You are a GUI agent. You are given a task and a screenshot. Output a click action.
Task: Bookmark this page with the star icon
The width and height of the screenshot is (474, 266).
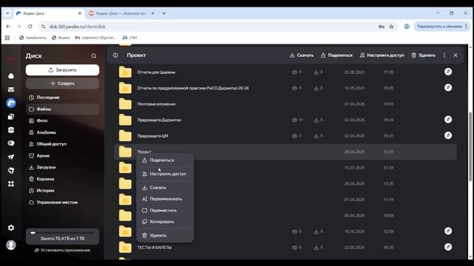click(392, 27)
